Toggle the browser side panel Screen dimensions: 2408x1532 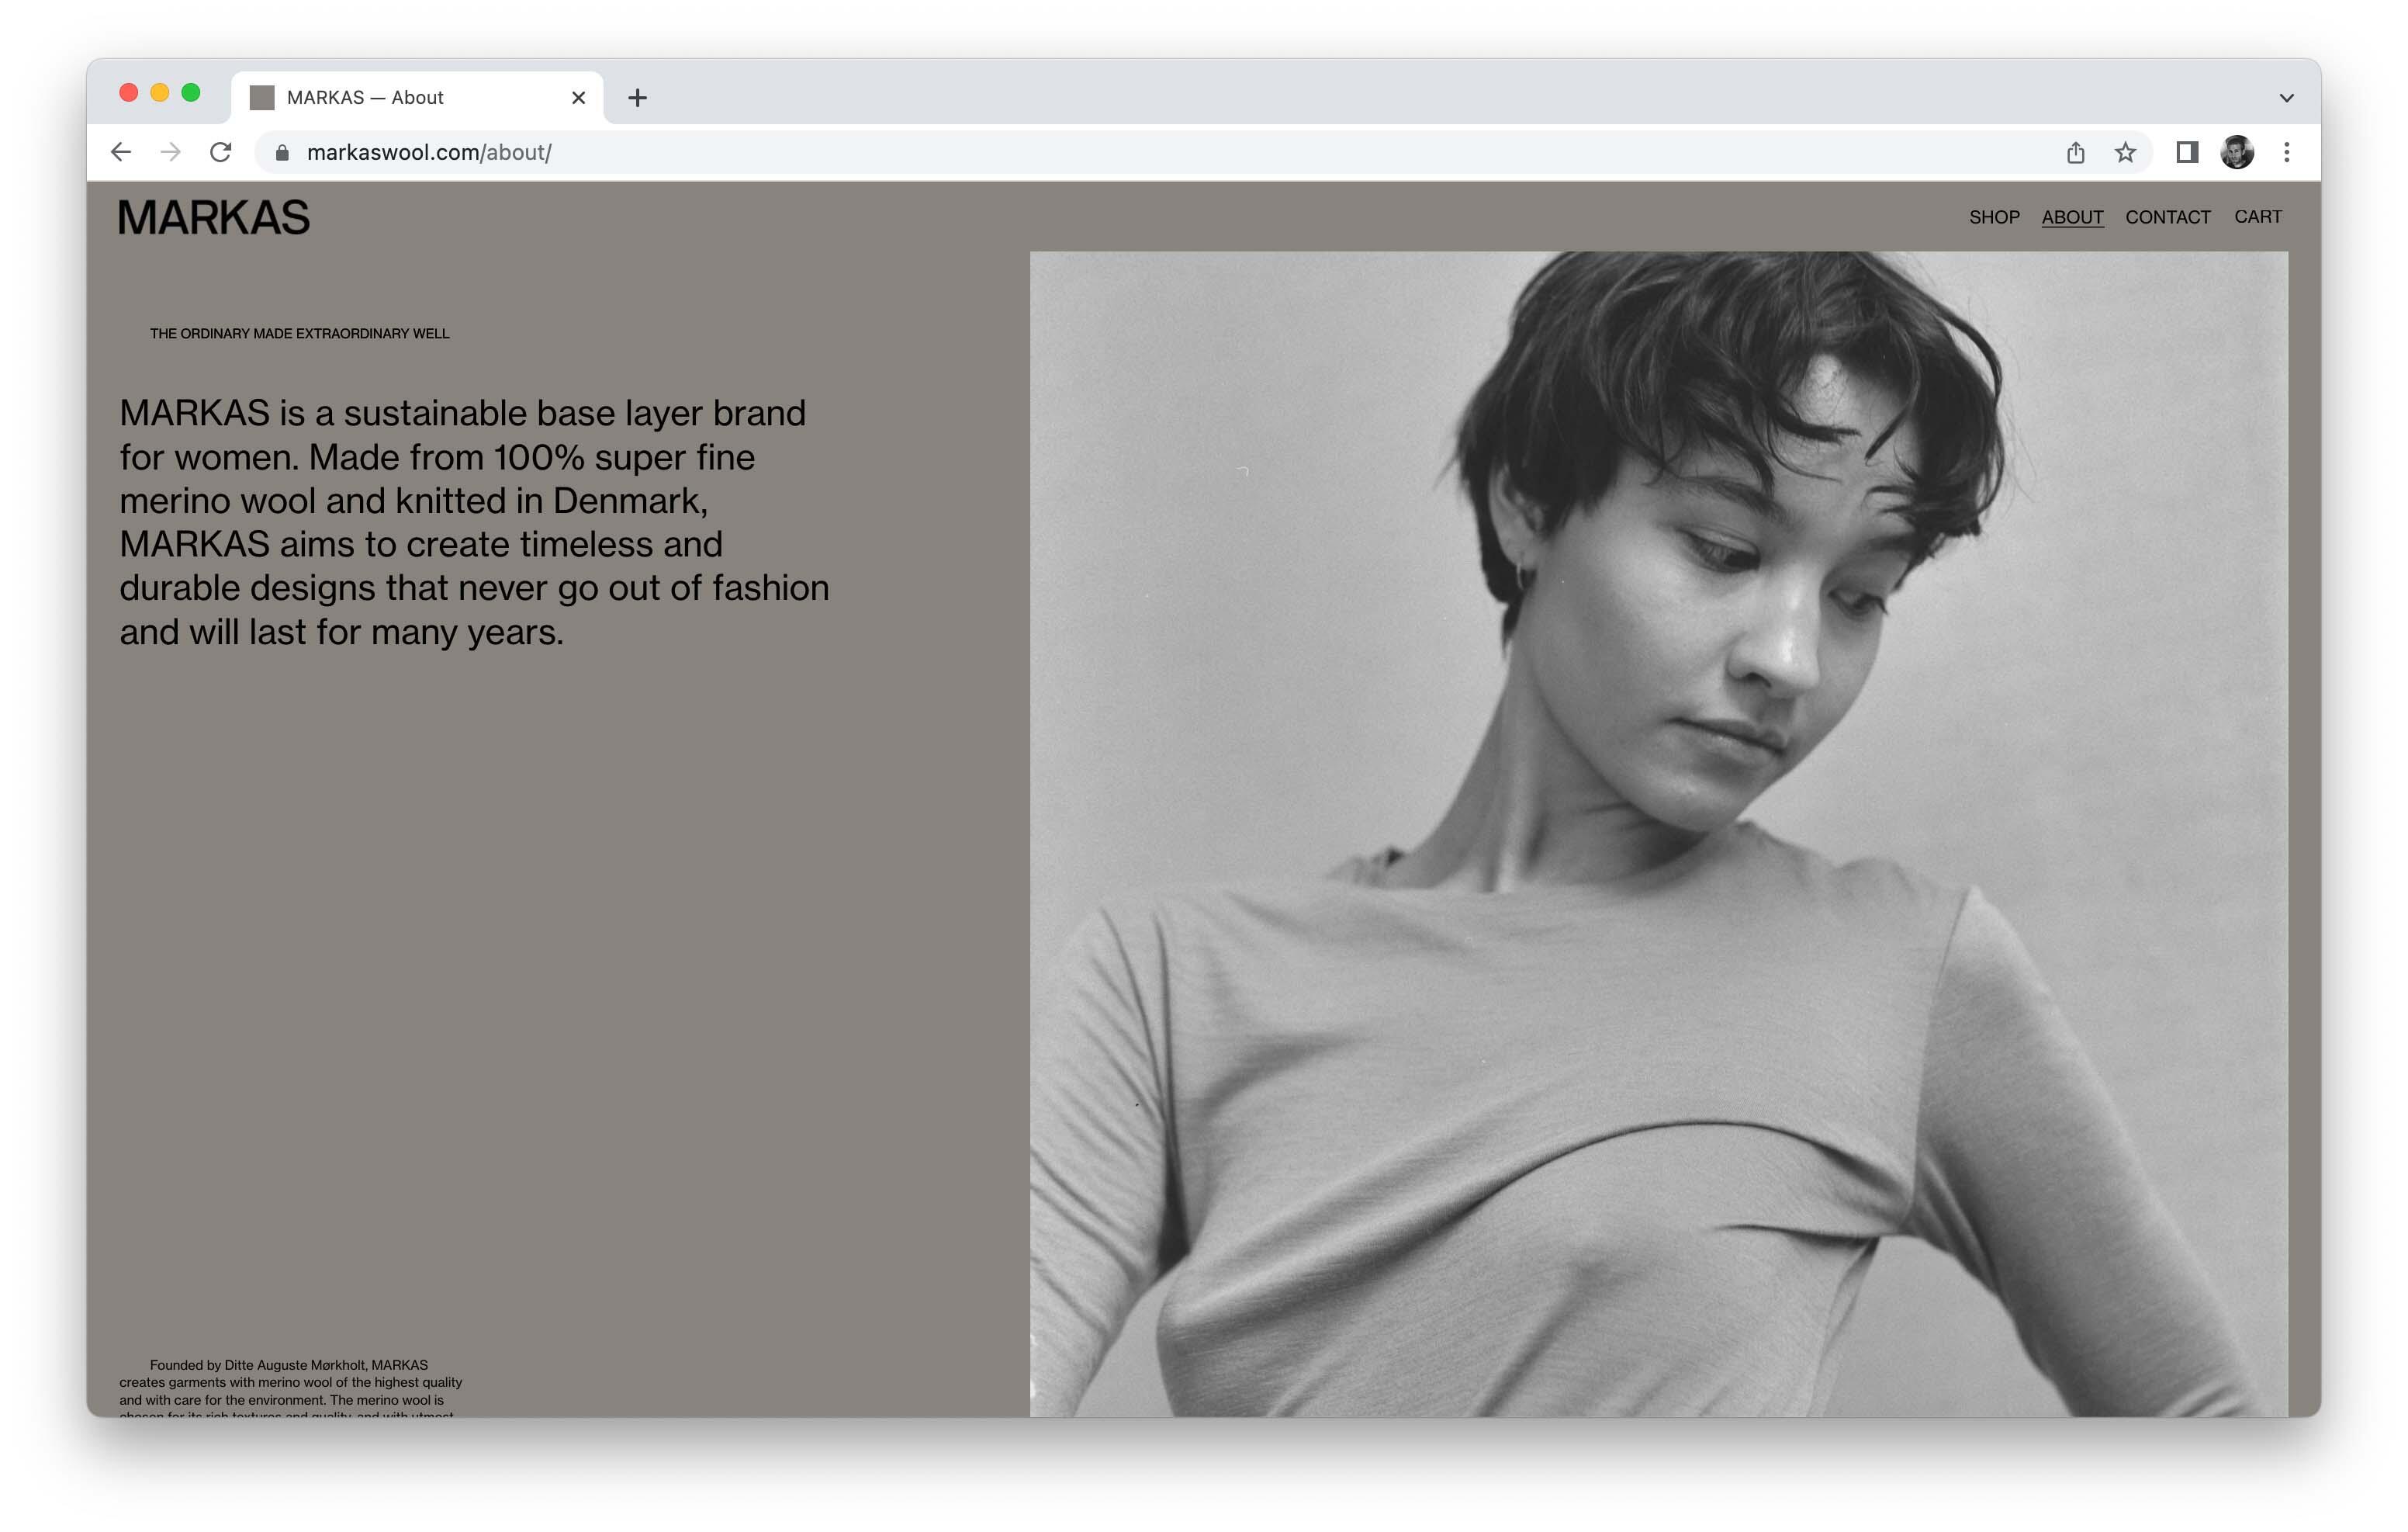(x=2186, y=152)
